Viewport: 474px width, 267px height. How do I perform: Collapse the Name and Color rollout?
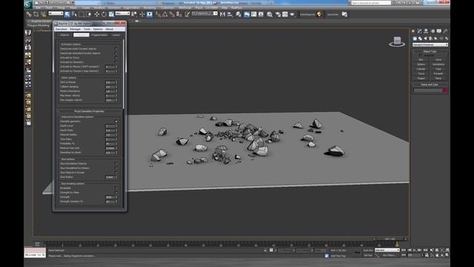click(430, 85)
